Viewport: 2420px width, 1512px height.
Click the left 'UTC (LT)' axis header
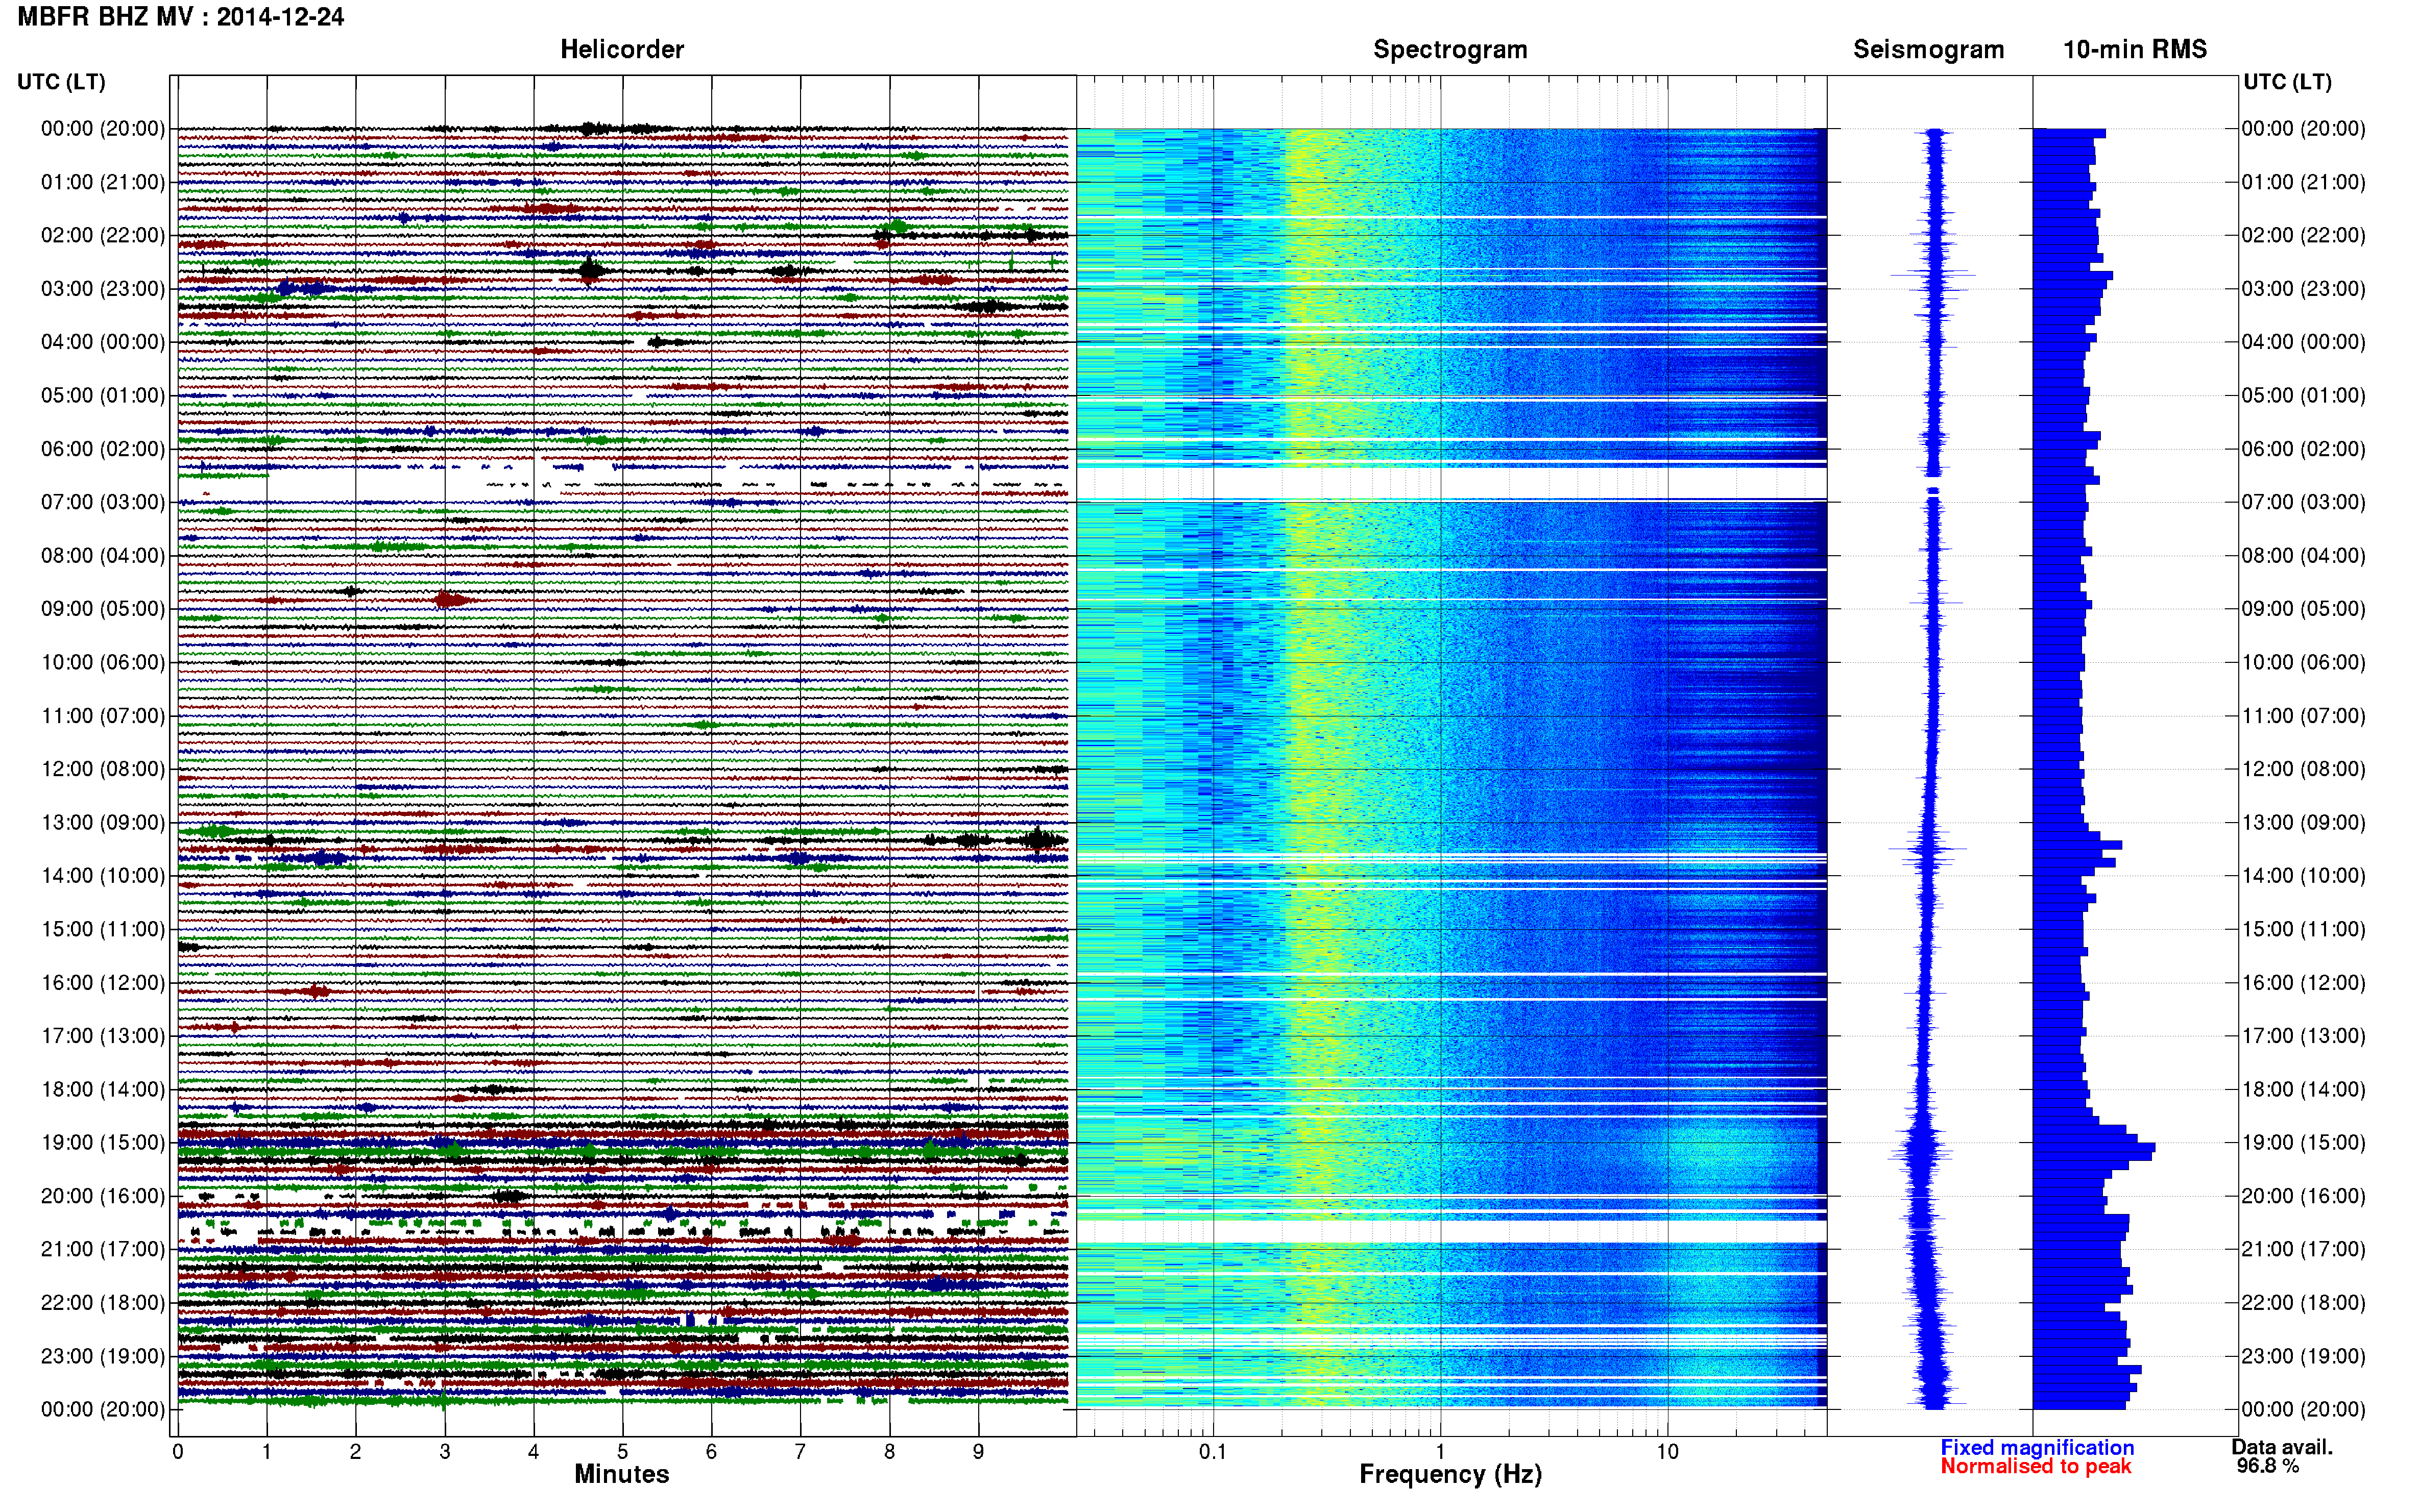[61, 82]
